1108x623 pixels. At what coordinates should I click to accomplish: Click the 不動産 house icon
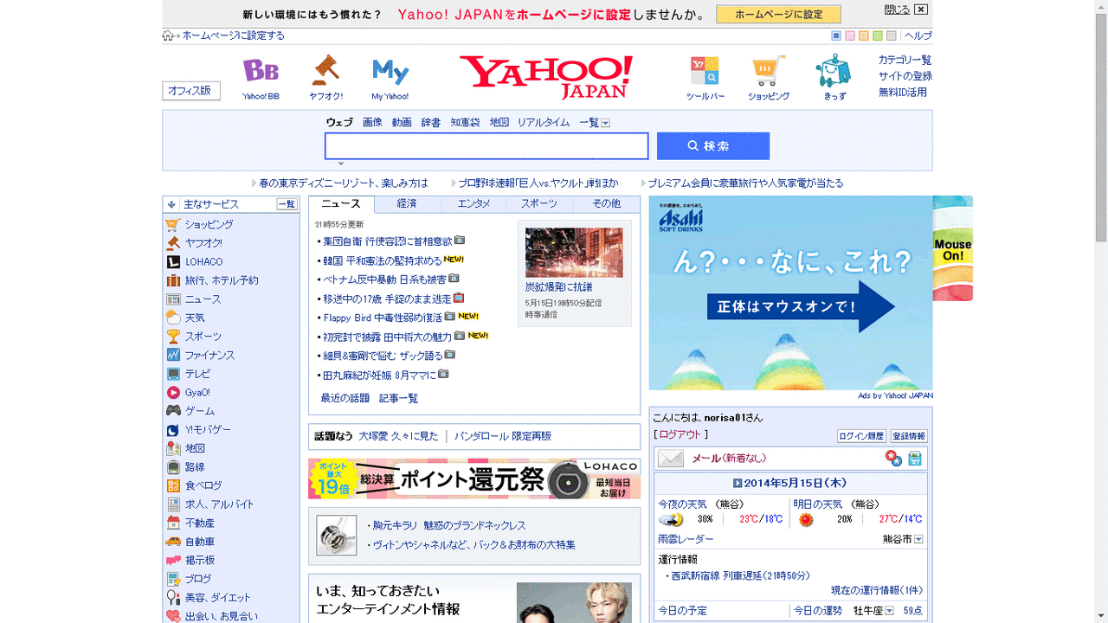point(173,523)
